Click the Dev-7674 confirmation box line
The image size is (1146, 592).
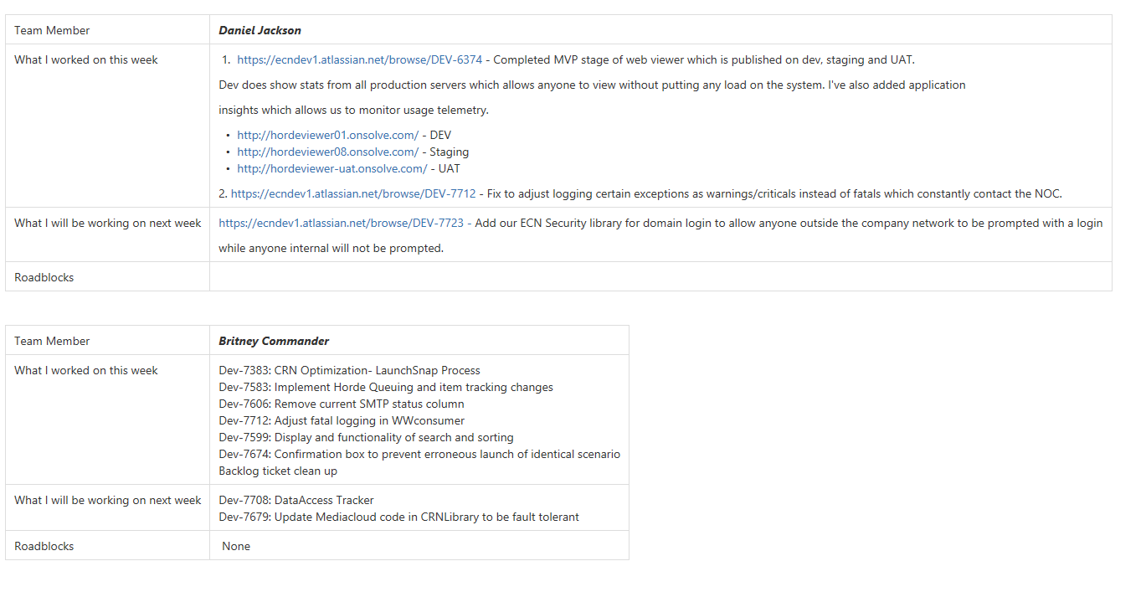[x=419, y=454]
